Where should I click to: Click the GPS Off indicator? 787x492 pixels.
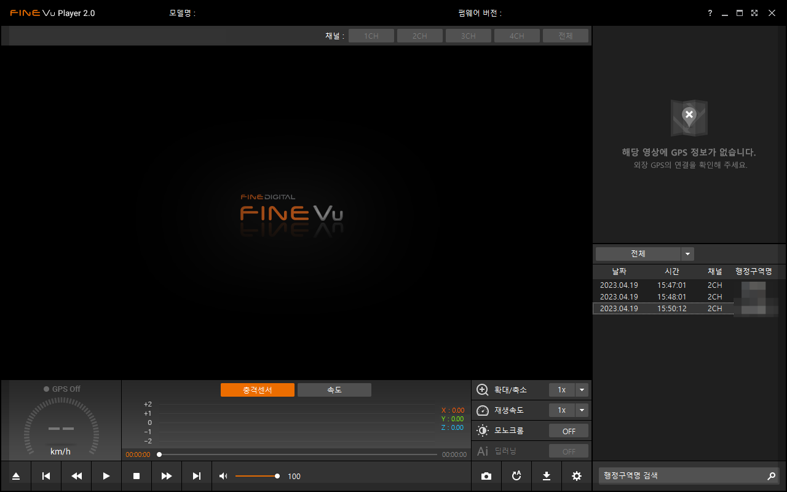coord(62,389)
